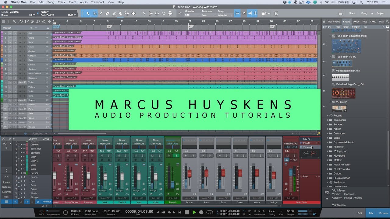The height and width of the screenshot is (219, 390).
Task: Pick the Eraser tool
Action: click(x=107, y=13)
